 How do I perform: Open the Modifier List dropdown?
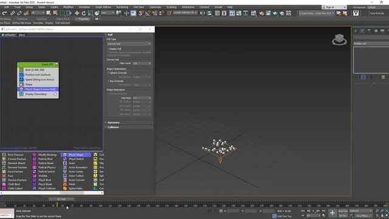tap(371, 43)
